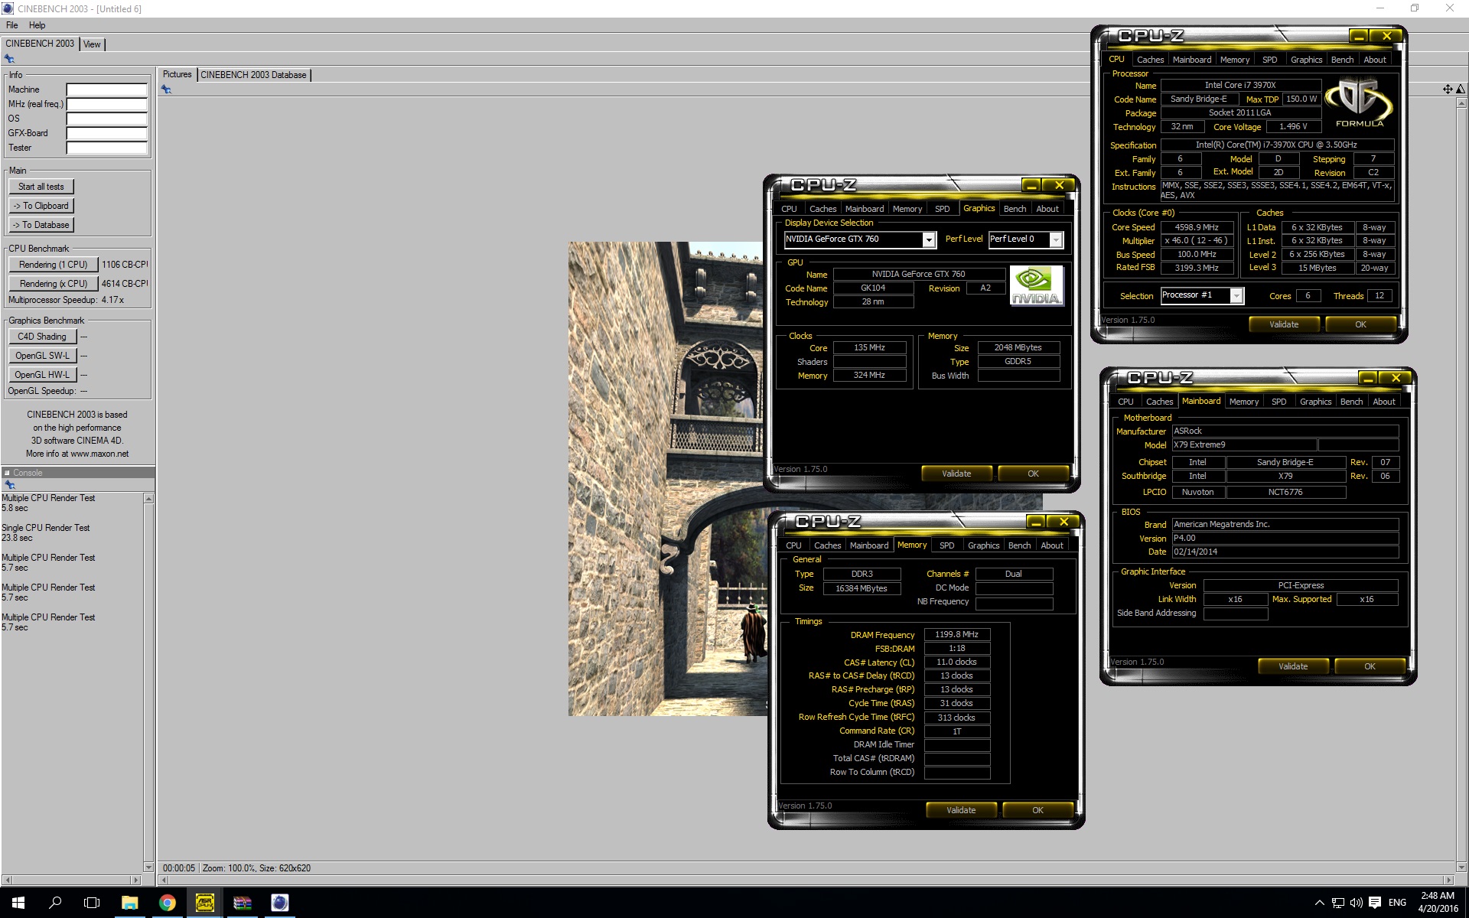
Task: Open Google Chrome from taskbar
Action: [167, 903]
